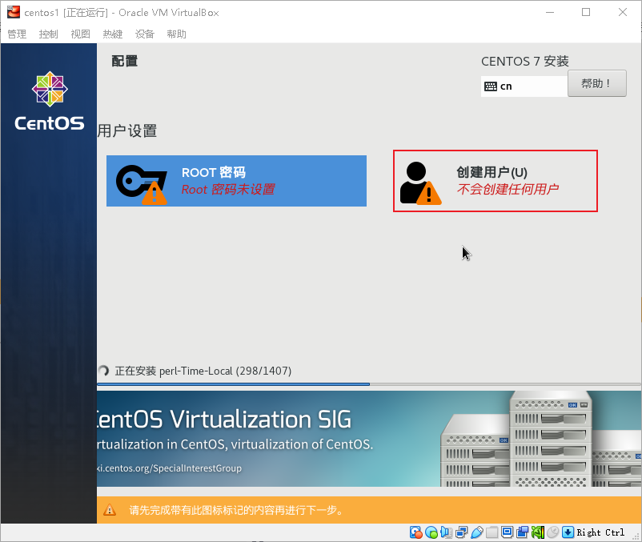The image size is (642, 542).
Task: Click the Root 密码未设置 red text
Action: [x=228, y=190]
